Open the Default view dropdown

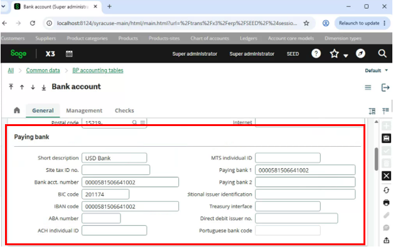coord(376,70)
